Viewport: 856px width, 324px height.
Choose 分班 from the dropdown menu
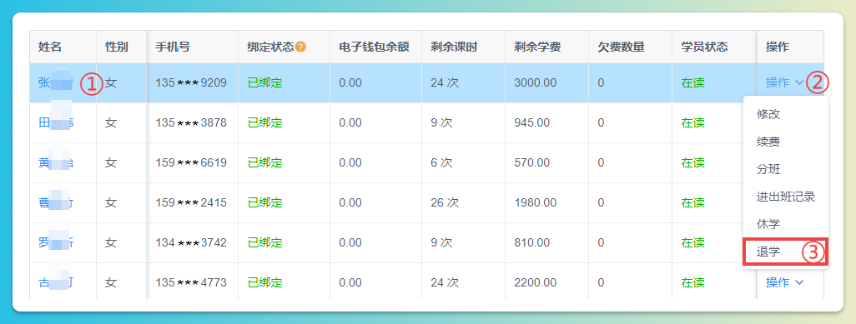pyautogui.click(x=768, y=169)
